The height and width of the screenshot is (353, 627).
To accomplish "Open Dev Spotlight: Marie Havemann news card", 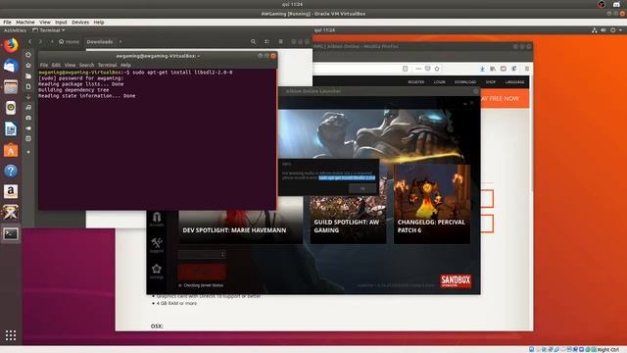I will point(240,227).
